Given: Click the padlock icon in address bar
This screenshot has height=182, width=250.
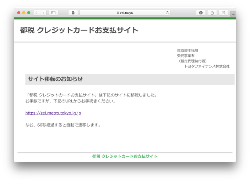Looking at the screenshot, I should [118, 13].
